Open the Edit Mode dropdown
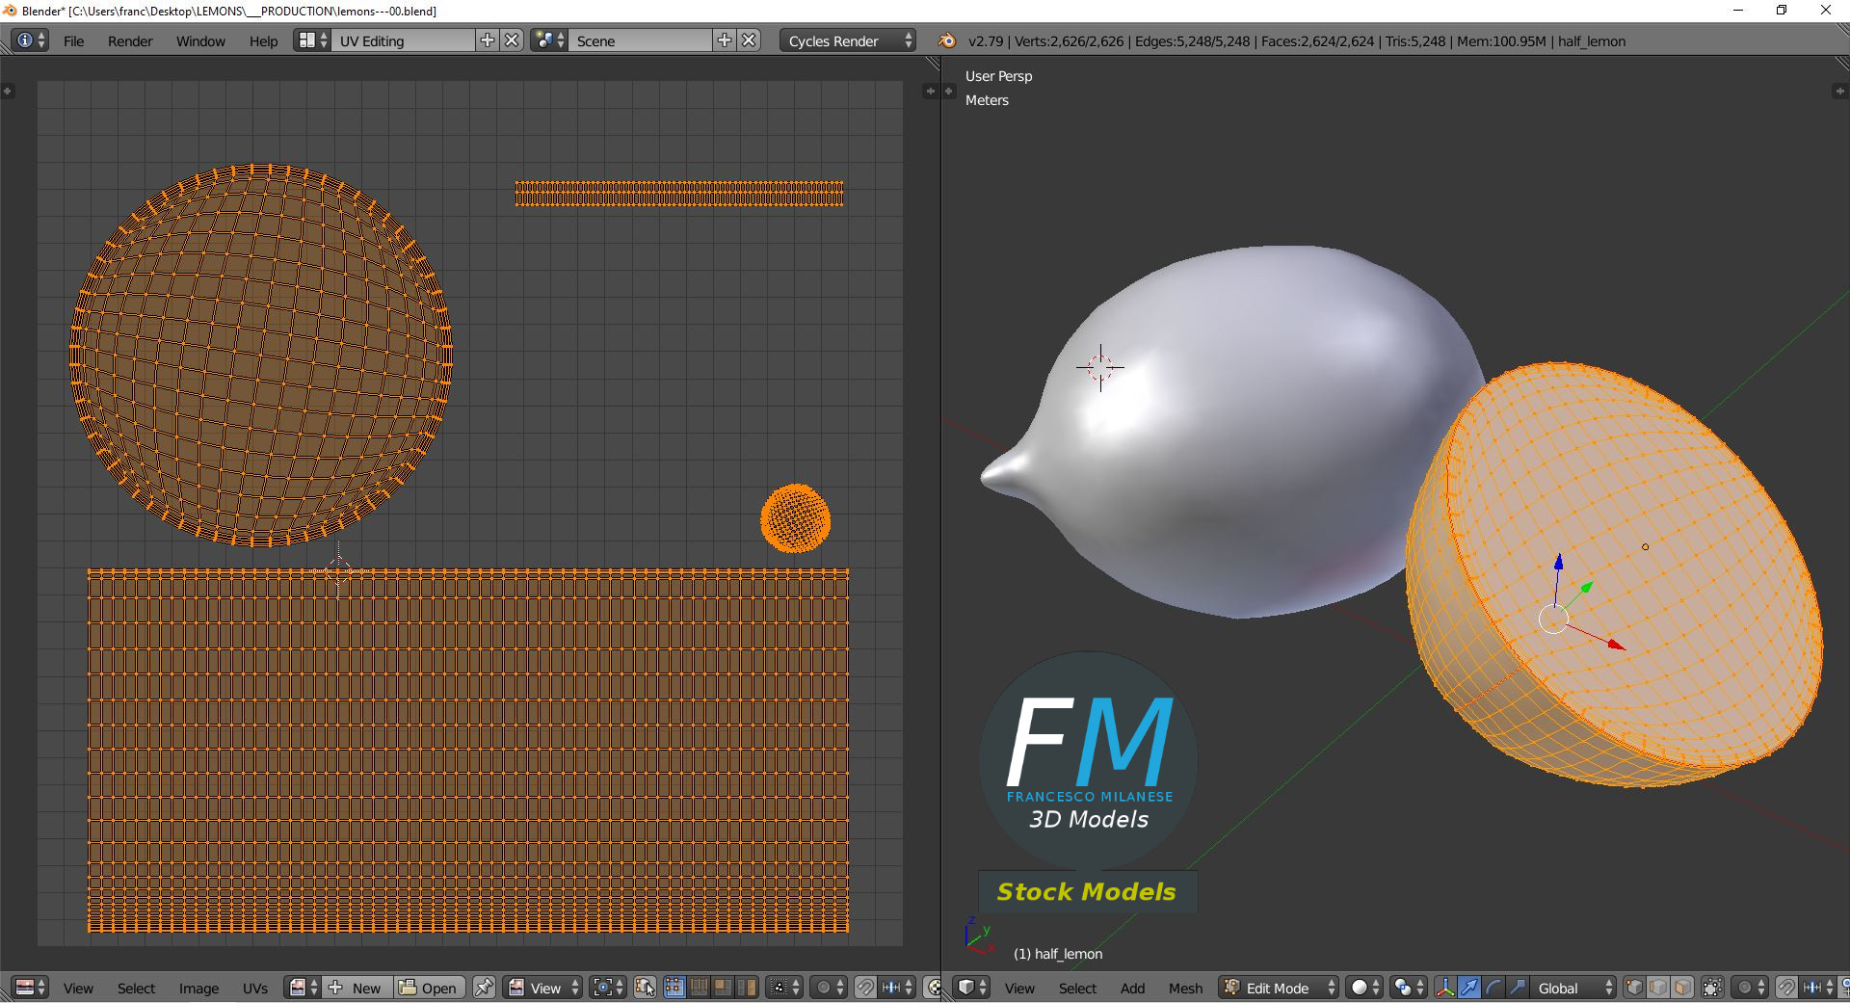1850x1003 pixels. pyautogui.click(x=1279, y=988)
